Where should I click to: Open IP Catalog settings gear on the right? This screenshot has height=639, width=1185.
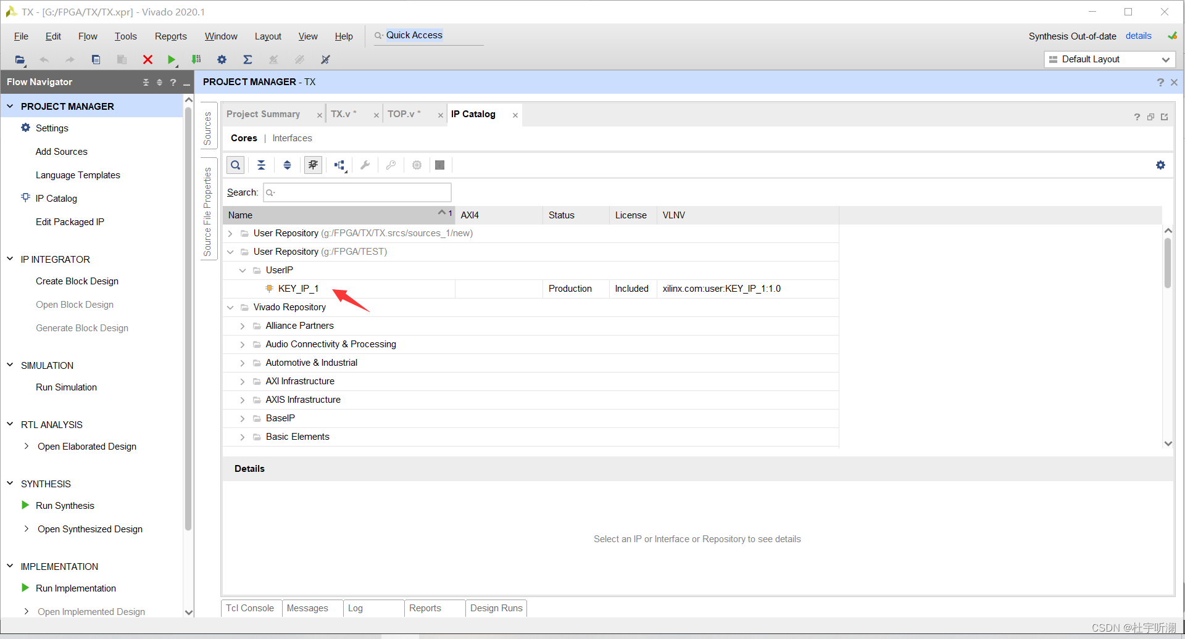click(x=1160, y=165)
